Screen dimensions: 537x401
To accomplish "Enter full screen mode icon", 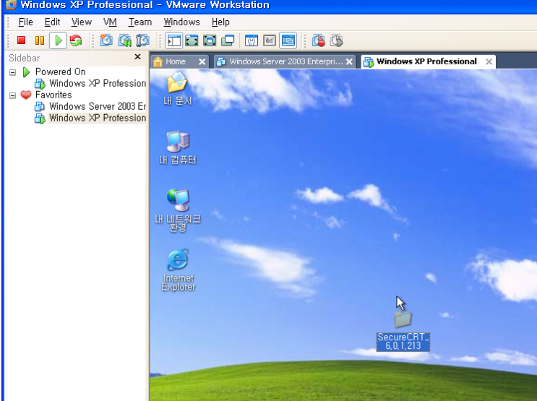I will tap(210, 40).
